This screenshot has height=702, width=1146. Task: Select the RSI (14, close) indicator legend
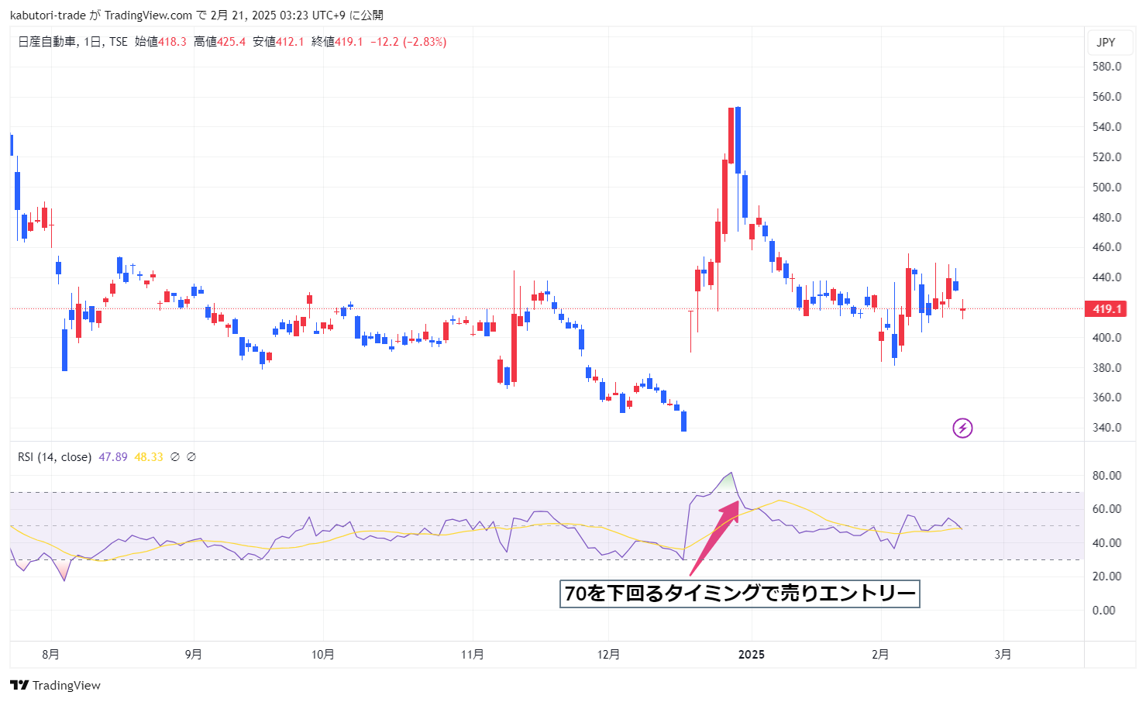(x=54, y=457)
